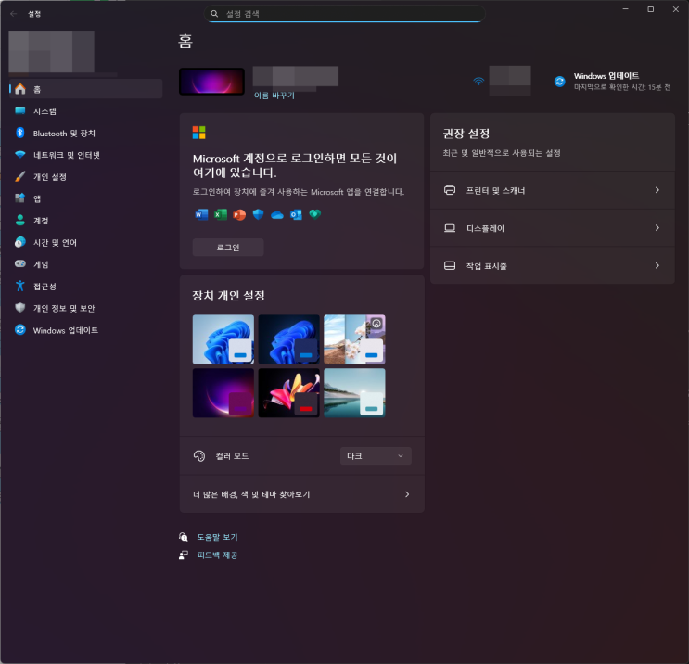Viewport: 689px width, 664px height.
Task: Click the Accounts (계정) person icon
Action: (20, 220)
